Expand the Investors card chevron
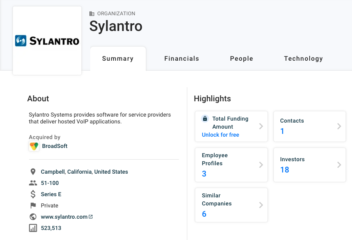This screenshot has height=240, width=352. [339, 165]
